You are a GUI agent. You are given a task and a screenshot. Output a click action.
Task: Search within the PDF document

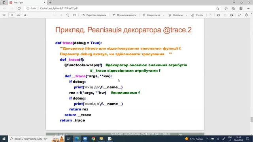[25, 15]
